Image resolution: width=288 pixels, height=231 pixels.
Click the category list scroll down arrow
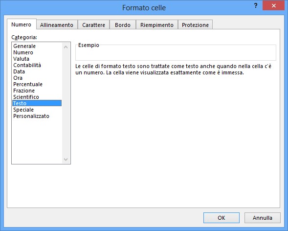click(x=66, y=160)
